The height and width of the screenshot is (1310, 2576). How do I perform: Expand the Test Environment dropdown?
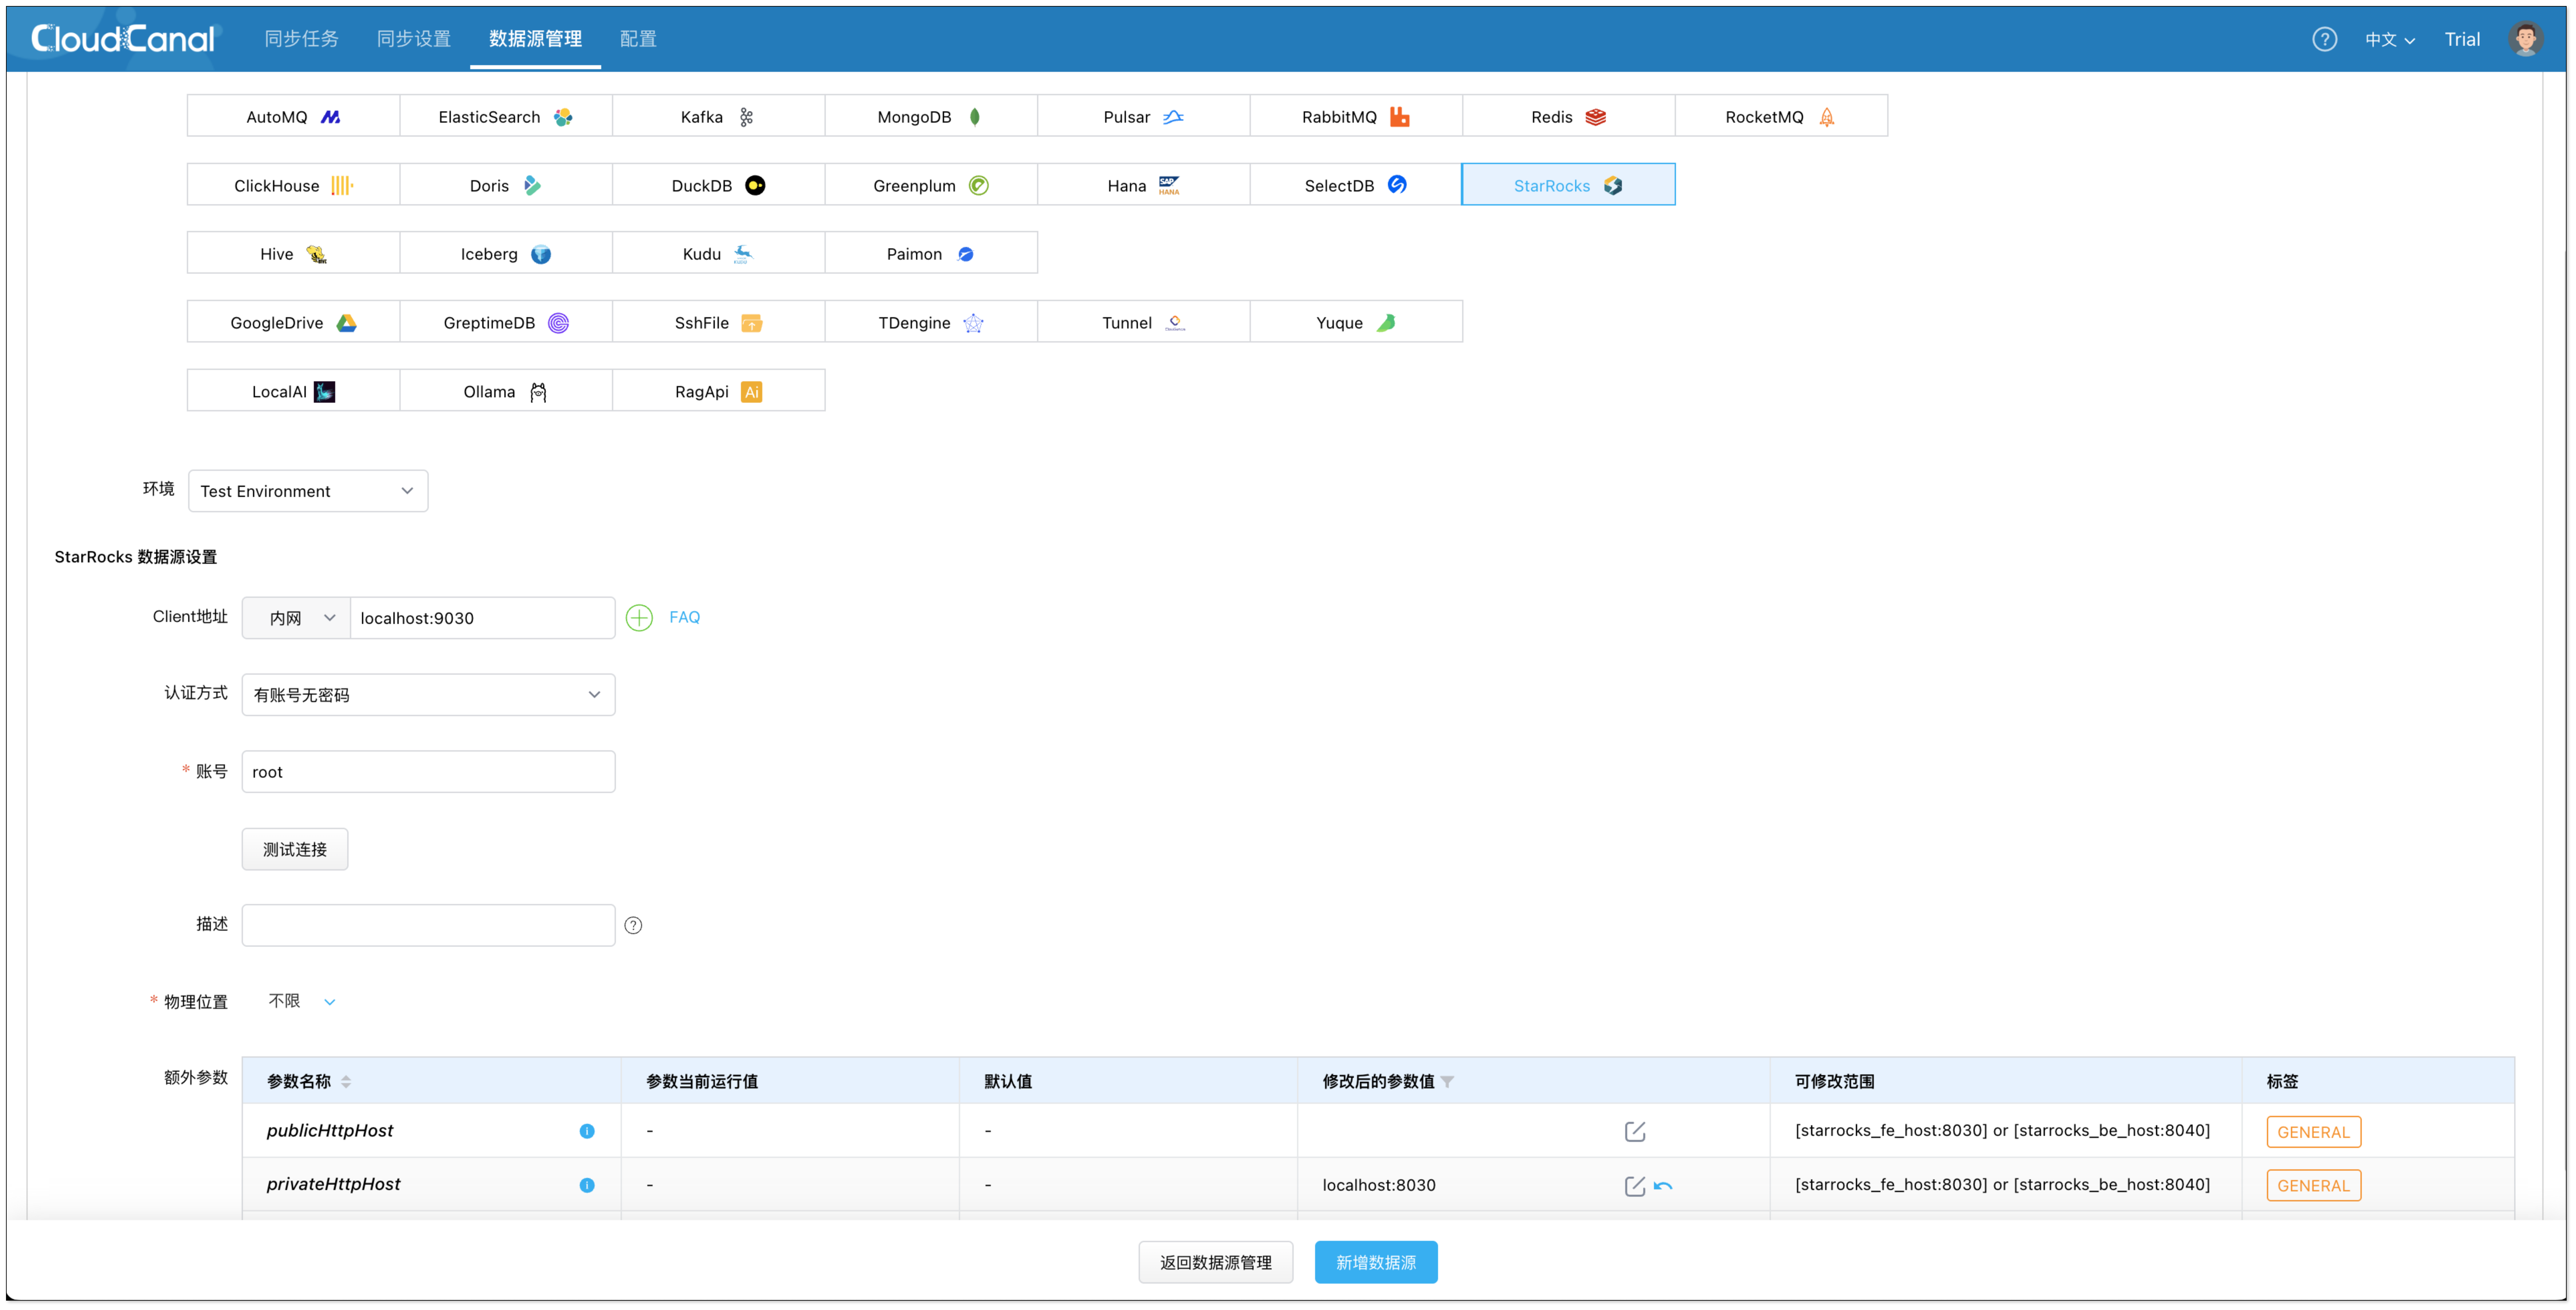(308, 491)
